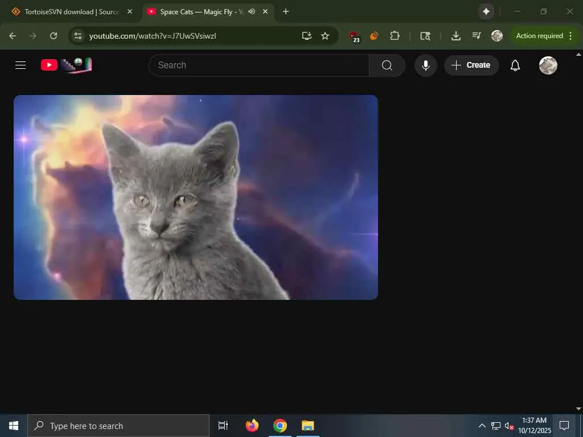
Task: Open the Google Lens search icon
Action: [425, 36]
